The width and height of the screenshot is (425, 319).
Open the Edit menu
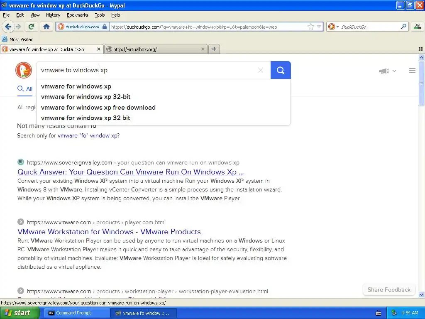pyautogui.click(x=20, y=15)
